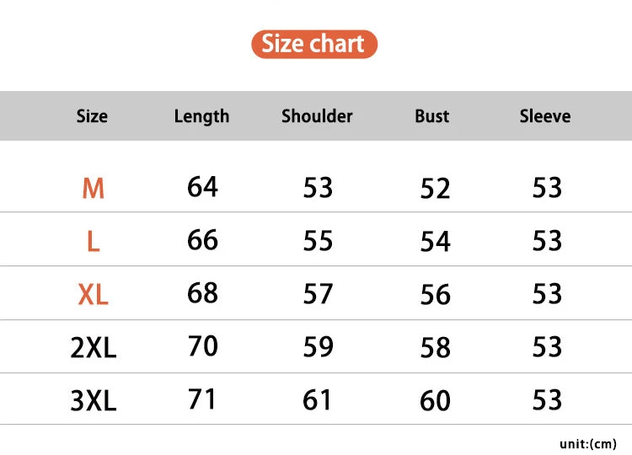Click the unit:(cm) note
The height and width of the screenshot is (455, 632).
588,444
